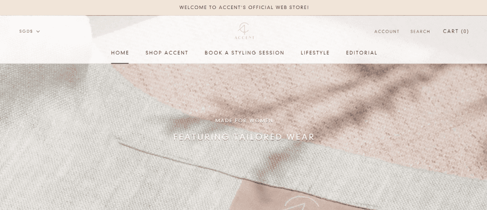Click the Accent logo in the header
487x210 pixels.
click(x=244, y=31)
